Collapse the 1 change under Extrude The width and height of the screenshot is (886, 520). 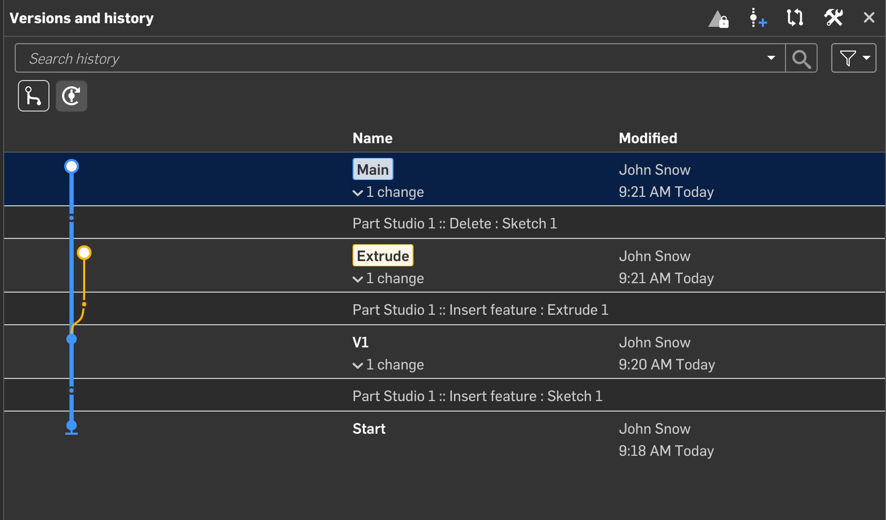coord(388,278)
